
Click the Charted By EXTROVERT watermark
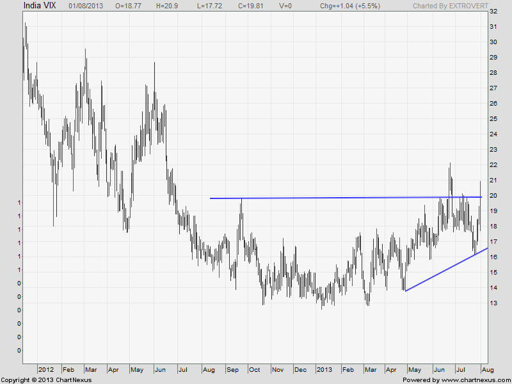pos(447,6)
